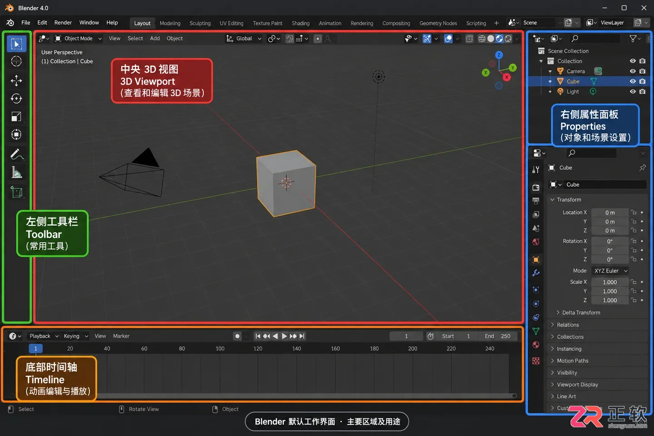
Task: Click the blue Z axis gizmo ball
Action: (x=499, y=55)
